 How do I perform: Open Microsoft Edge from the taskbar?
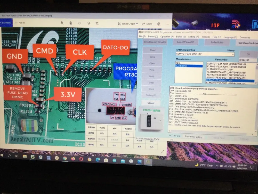[x=98, y=160]
